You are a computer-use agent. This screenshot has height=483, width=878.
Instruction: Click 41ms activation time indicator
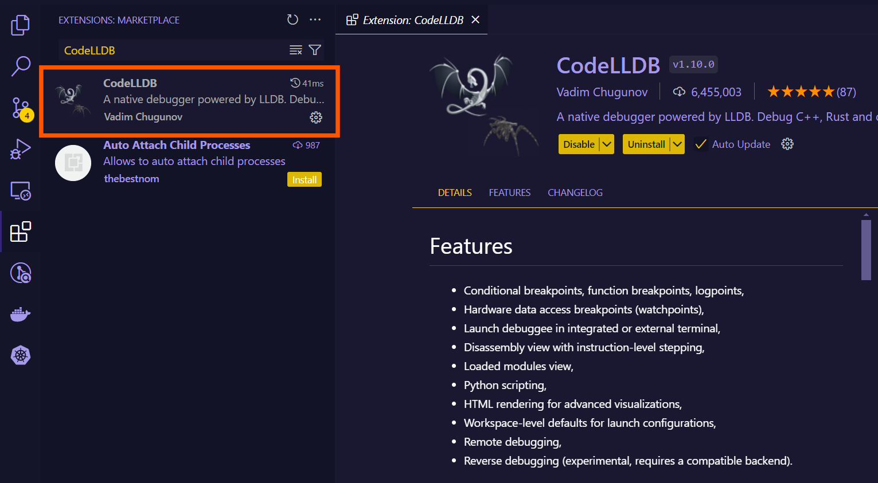307,83
